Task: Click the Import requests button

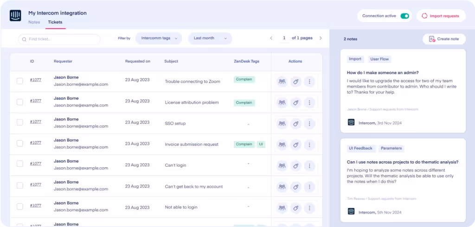Action: pyautogui.click(x=441, y=16)
